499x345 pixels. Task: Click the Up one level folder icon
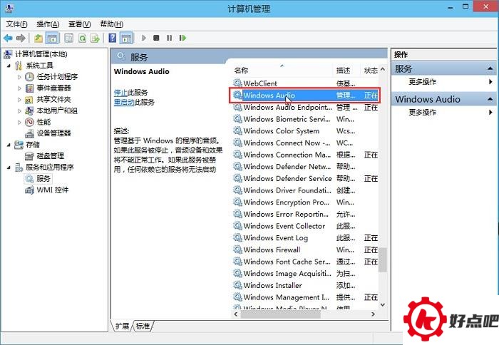coord(38,38)
